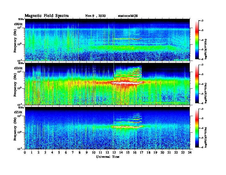Viewport: 226px width, 175px height.
Task: Click the dD/dt panel label
Action: (x=18, y=68)
